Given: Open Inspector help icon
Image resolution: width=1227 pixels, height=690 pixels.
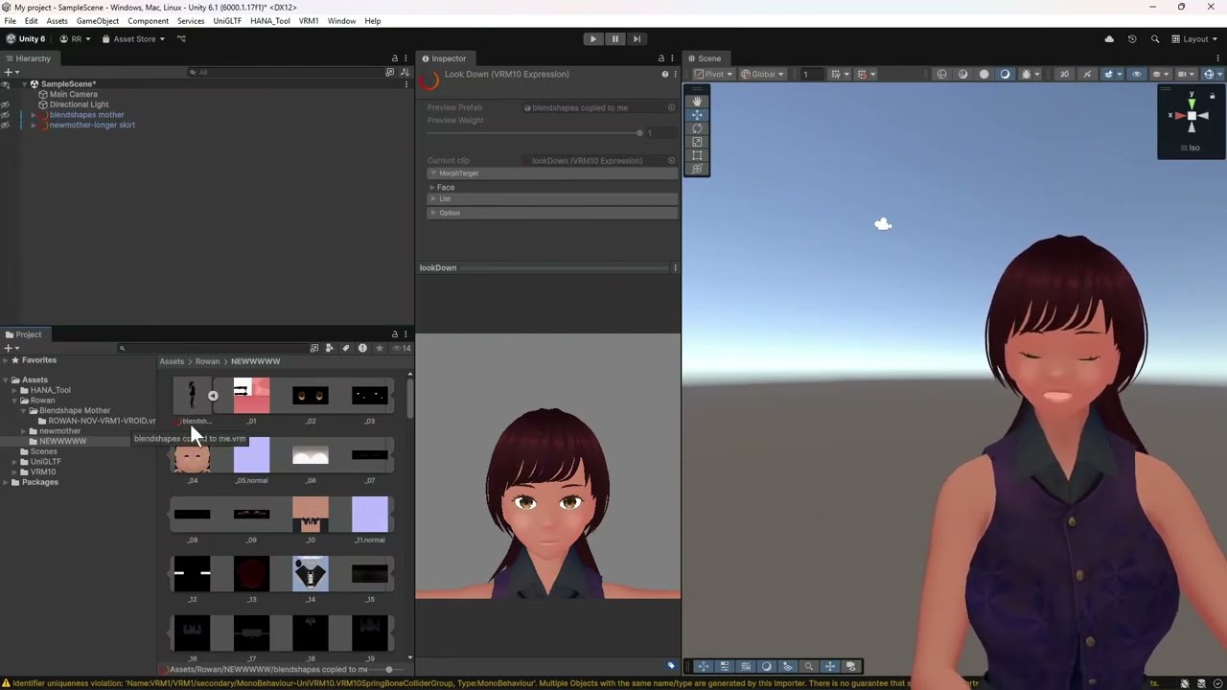Looking at the screenshot, I should point(665,74).
